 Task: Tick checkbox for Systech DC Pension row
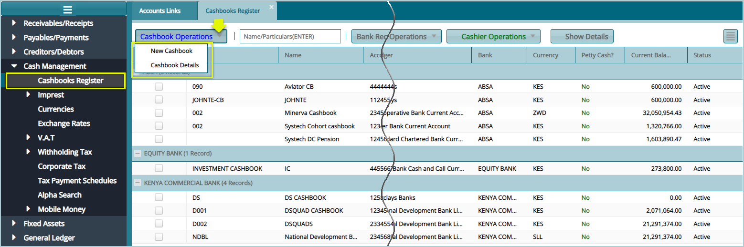[x=159, y=139]
